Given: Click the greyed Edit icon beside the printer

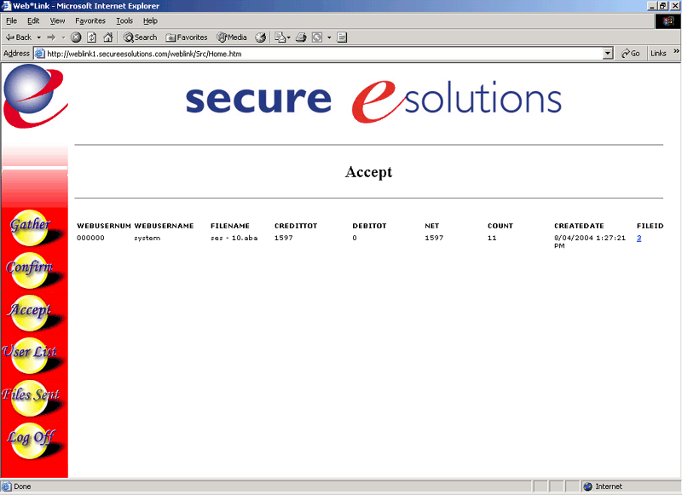Looking at the screenshot, I should pos(317,37).
